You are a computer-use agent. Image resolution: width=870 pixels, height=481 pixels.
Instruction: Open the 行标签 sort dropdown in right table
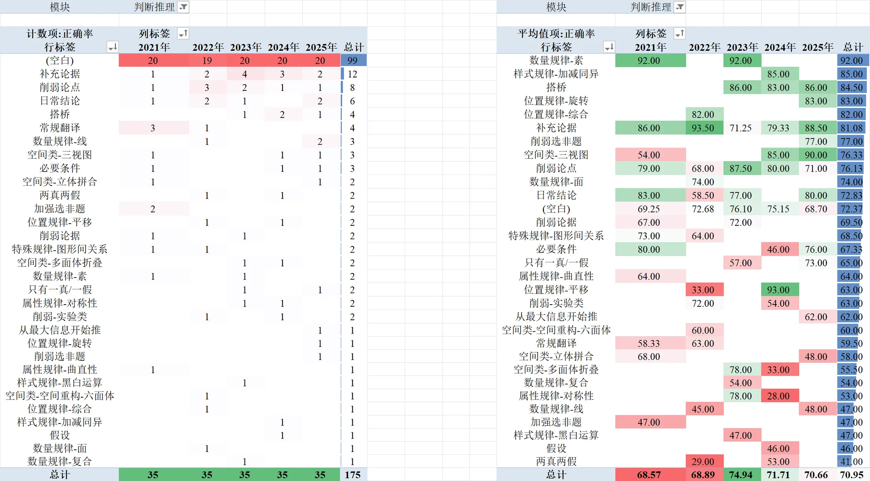pyautogui.click(x=609, y=47)
